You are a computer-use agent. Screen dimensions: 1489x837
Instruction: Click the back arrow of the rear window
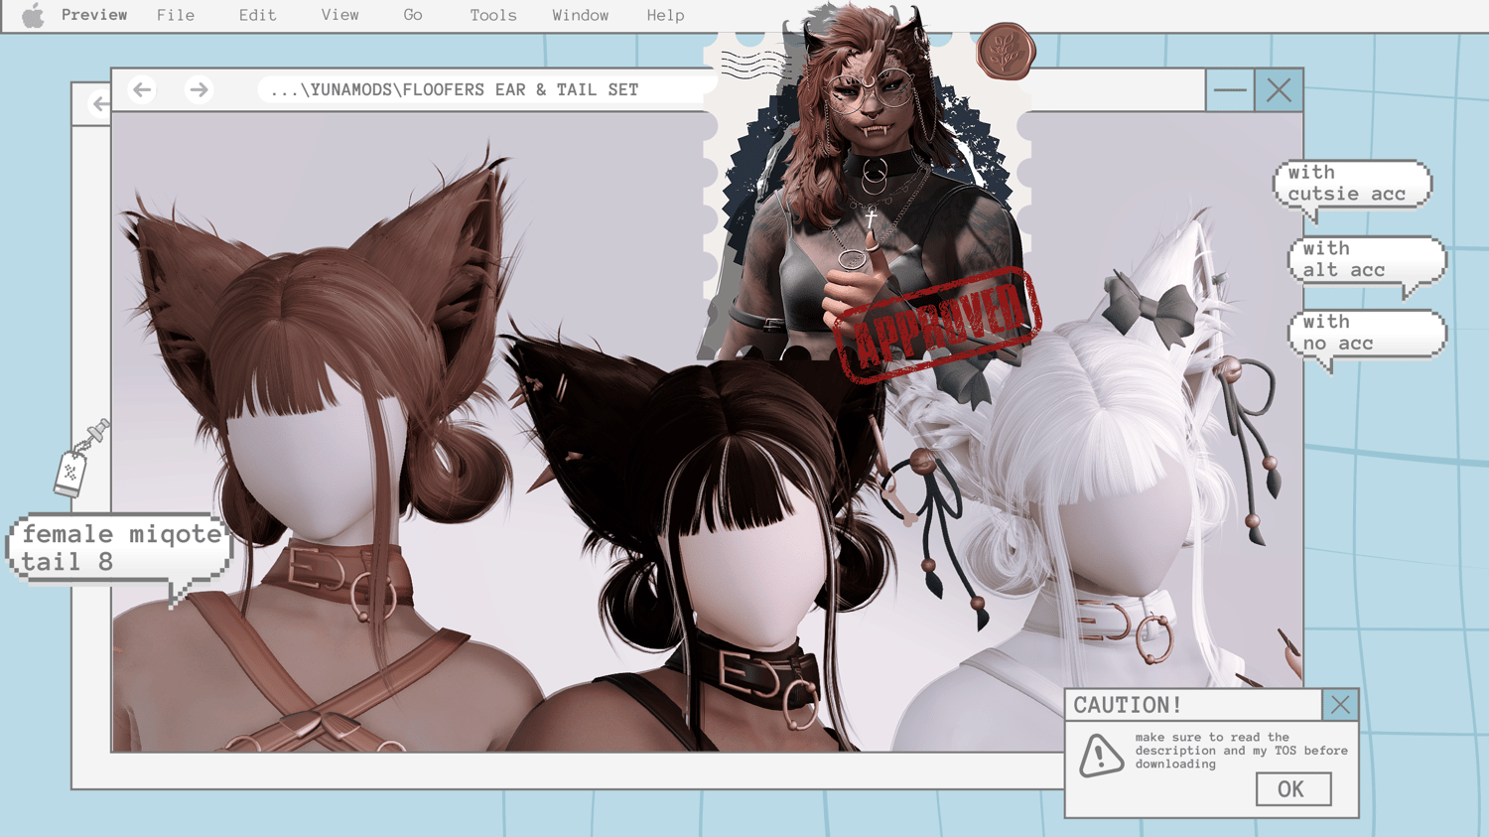click(x=100, y=103)
